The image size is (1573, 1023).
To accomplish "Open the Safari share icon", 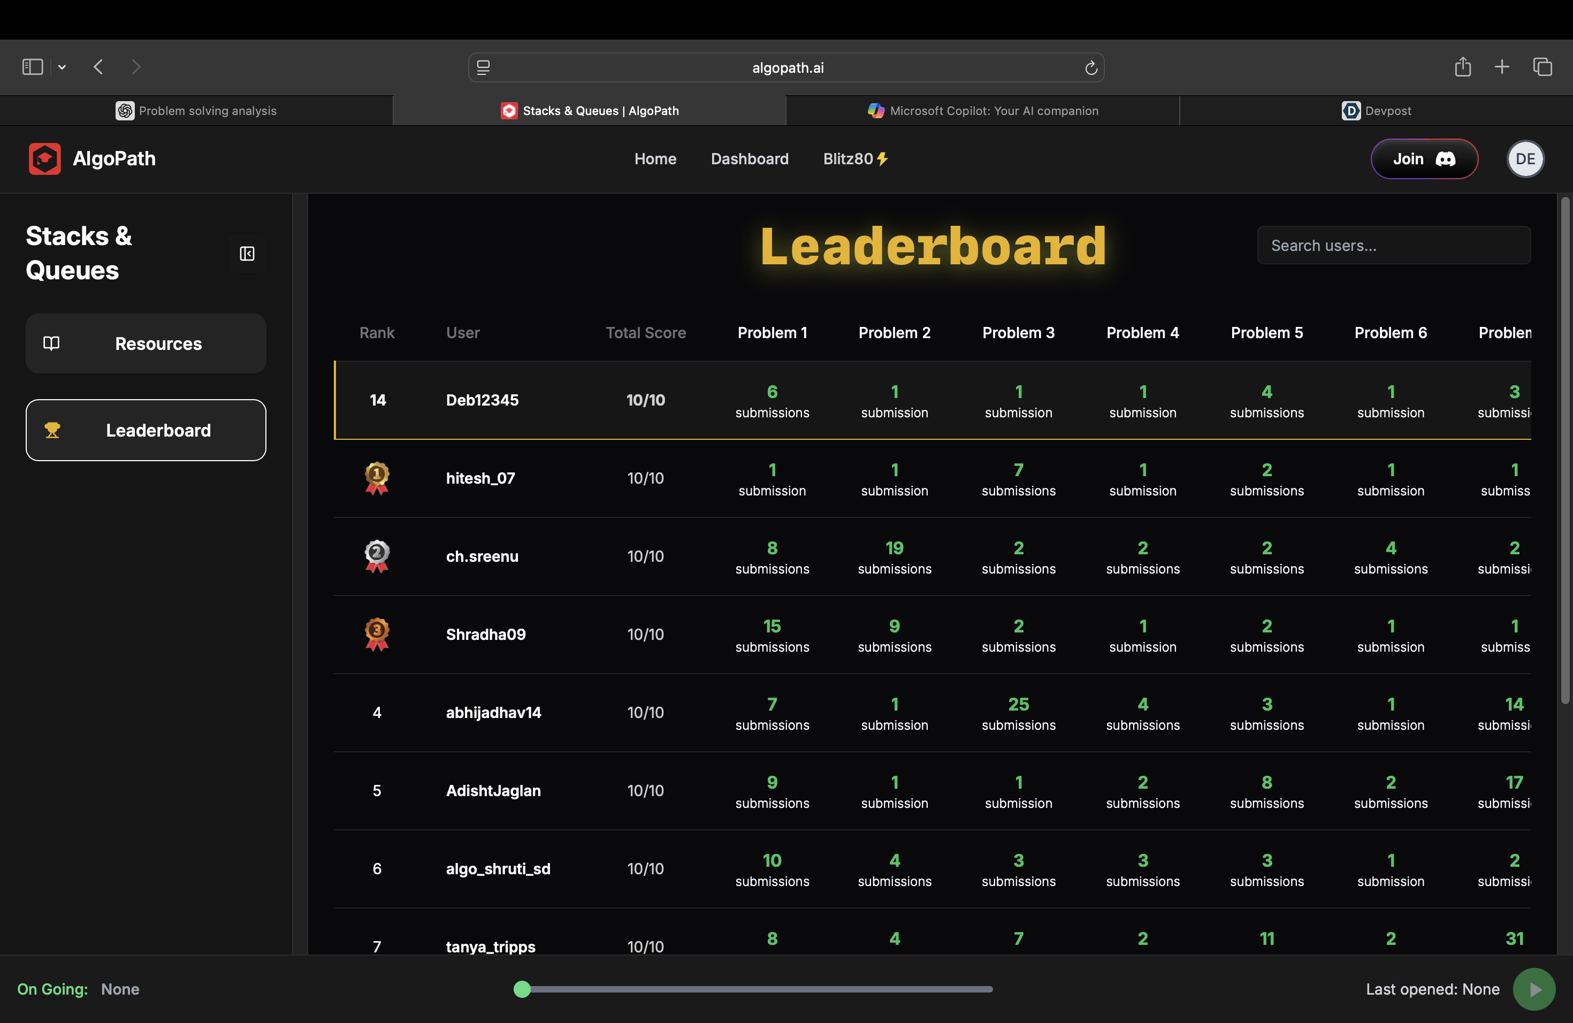I will tap(1463, 67).
